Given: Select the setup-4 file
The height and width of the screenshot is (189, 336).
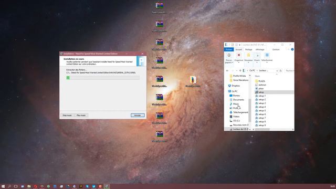Looking at the screenshot, I should (260, 107).
